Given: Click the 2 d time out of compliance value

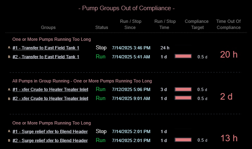Looking at the screenshot, I should tap(226, 96).
